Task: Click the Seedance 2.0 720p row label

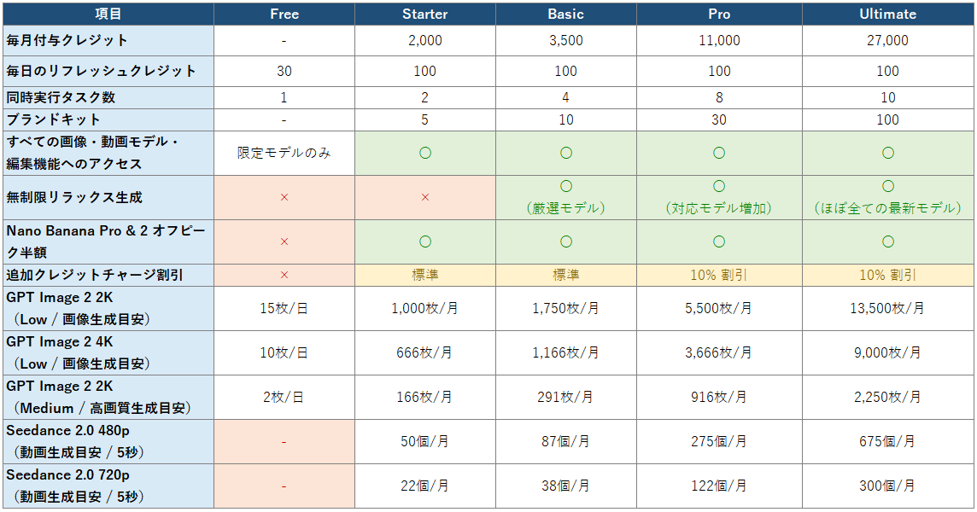Action: 108,486
